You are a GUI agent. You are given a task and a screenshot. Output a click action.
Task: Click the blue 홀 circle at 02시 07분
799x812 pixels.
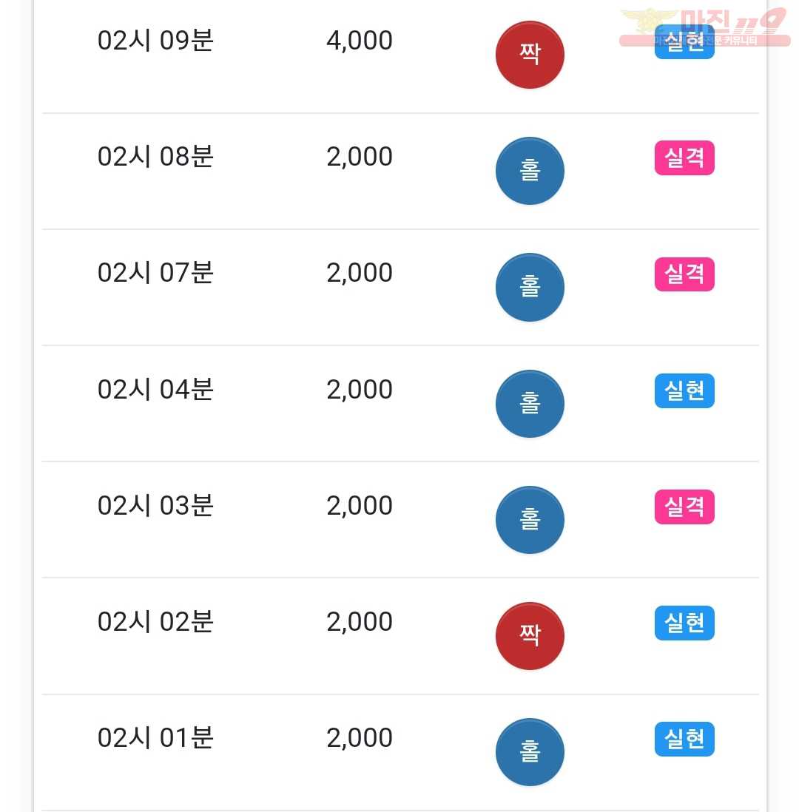(x=530, y=287)
